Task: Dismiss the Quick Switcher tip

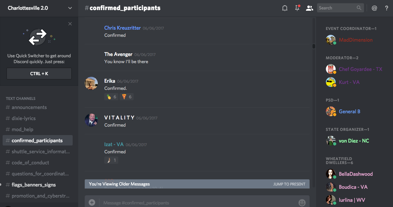Action: tap(70, 24)
